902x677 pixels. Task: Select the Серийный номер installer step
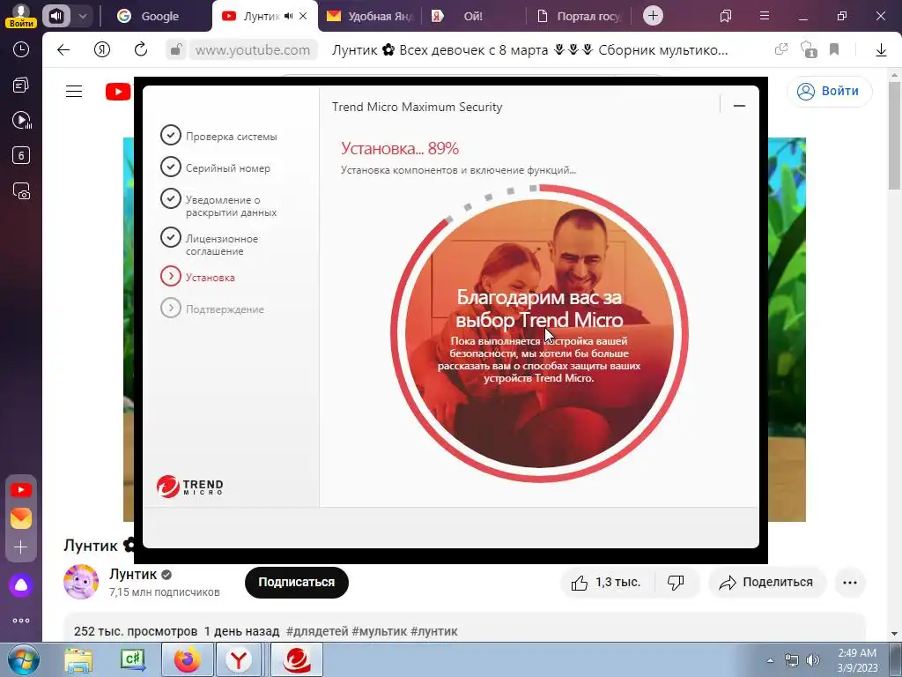pyautogui.click(x=216, y=167)
